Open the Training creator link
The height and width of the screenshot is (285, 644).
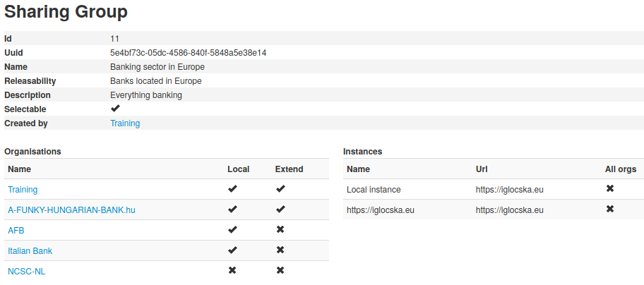tap(125, 123)
